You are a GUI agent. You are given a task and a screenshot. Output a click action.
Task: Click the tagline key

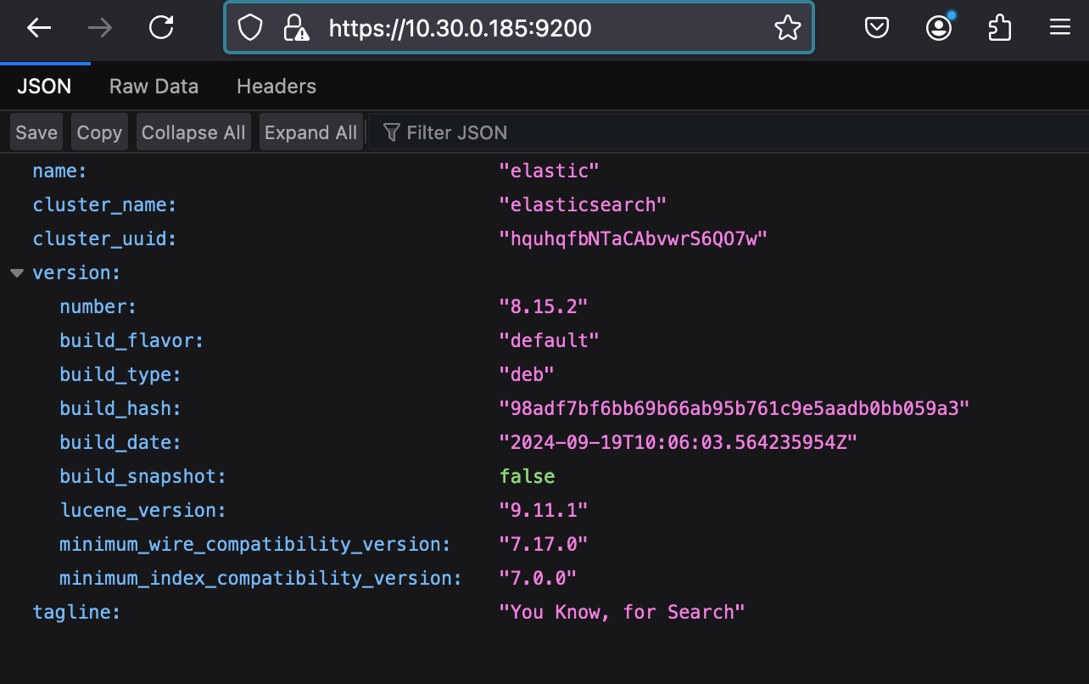tap(76, 613)
